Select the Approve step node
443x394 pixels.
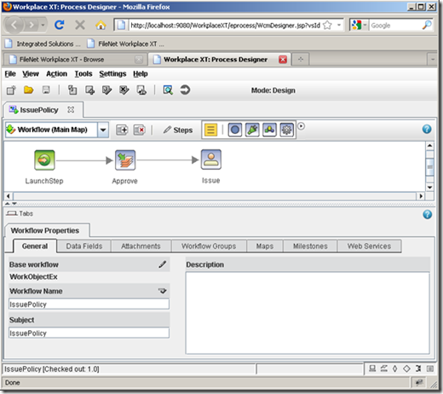(125, 160)
